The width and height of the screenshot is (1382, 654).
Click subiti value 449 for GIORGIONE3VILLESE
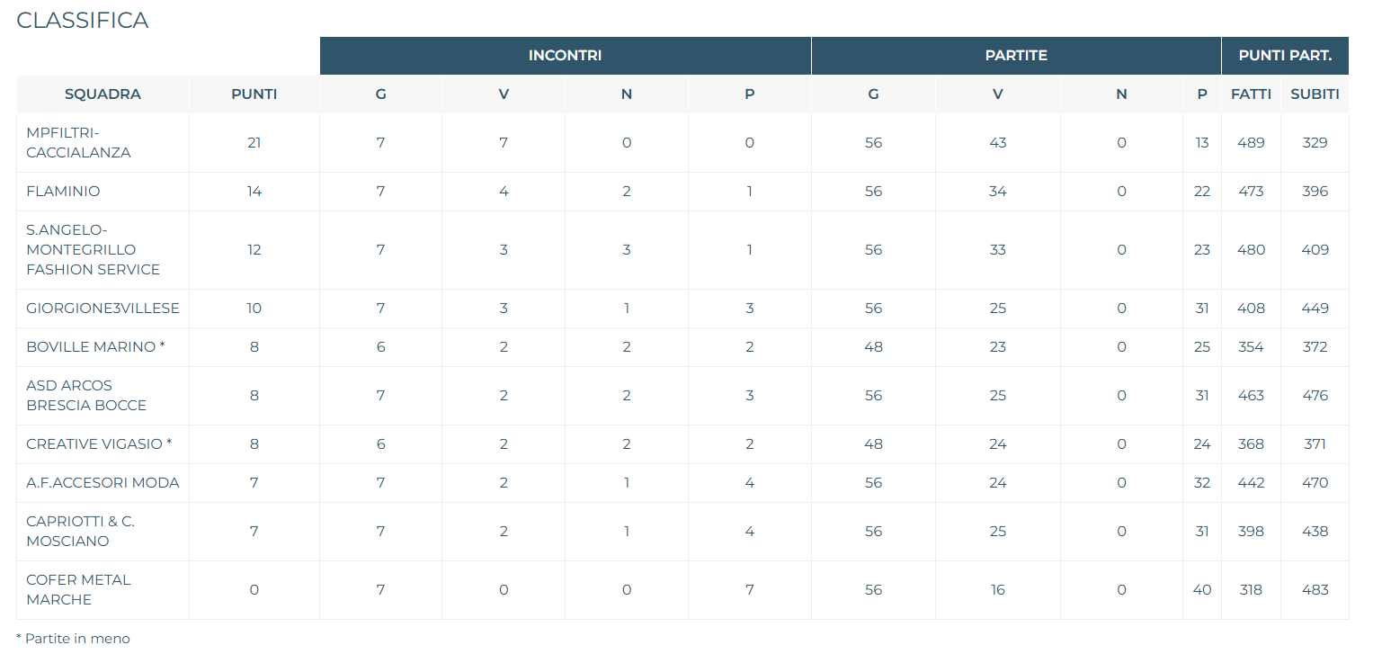(x=1315, y=309)
